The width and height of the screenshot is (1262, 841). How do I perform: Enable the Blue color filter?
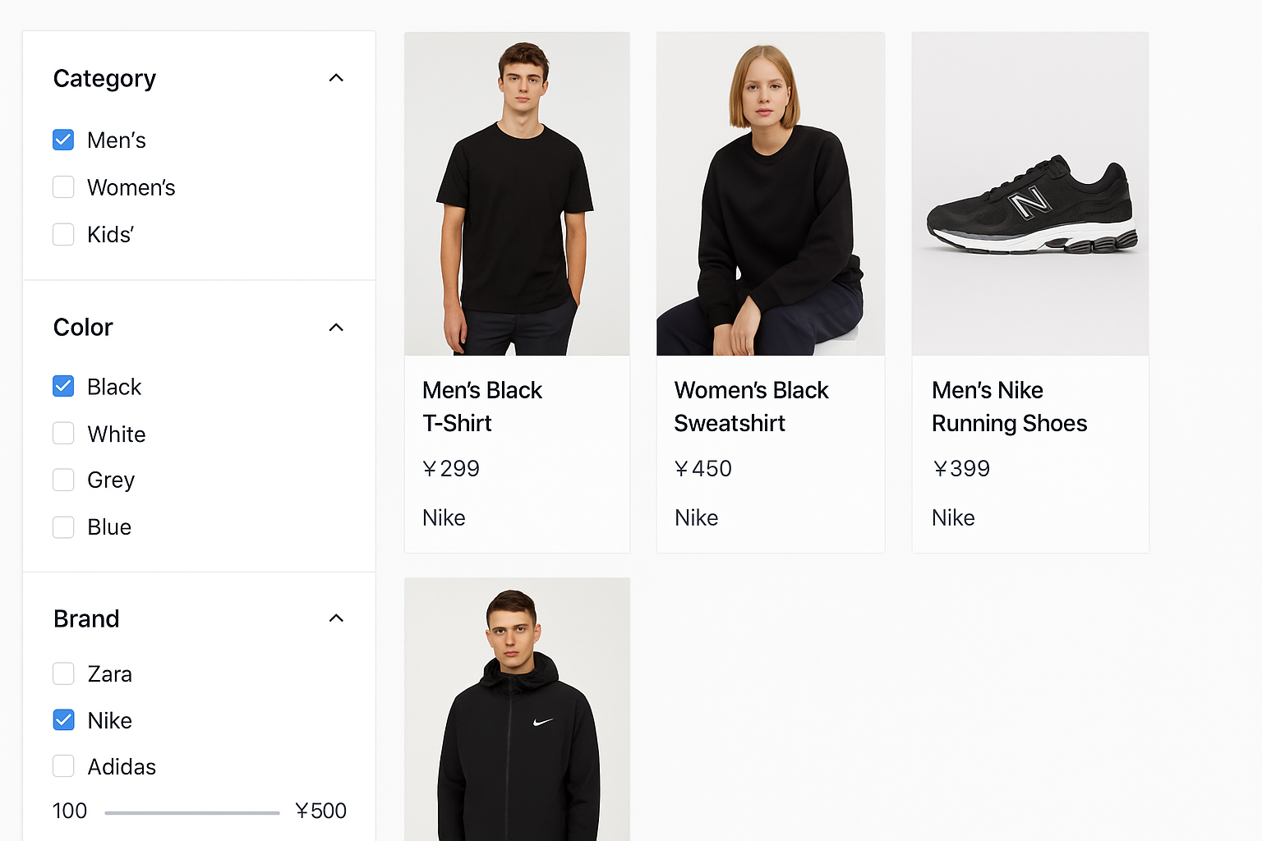tap(63, 527)
